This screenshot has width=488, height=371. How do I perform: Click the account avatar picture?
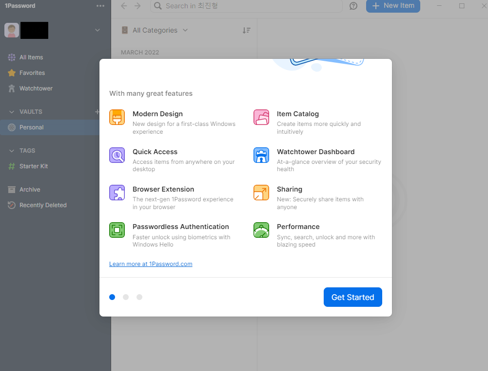point(12,31)
